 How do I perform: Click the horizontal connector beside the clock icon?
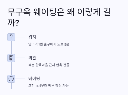(20, 79)
